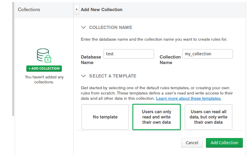Pick Users can read all data, only write own template
Screen dimensions: 249x155
(x=209, y=117)
